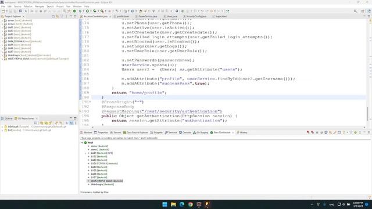Open the File menu
Screen dimensions: 372x209
[3, 6]
